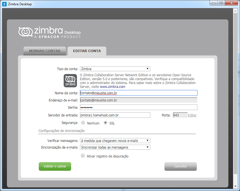The image size is (240, 191).
Task: Click the Porta field showing 443
Action: (x=180, y=115)
